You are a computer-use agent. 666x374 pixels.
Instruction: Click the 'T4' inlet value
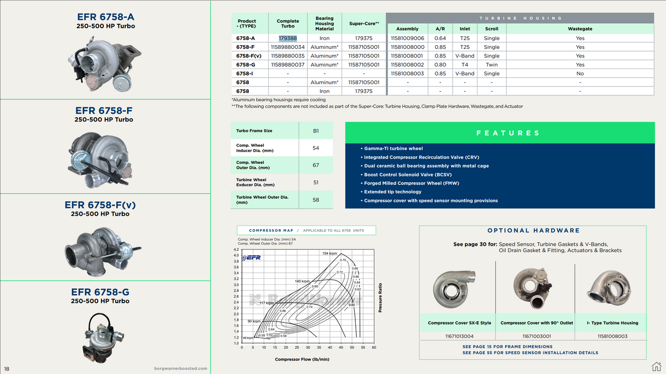tap(465, 65)
